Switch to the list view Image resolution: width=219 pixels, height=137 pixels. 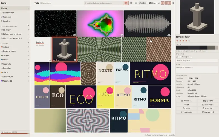(x=136, y=3)
